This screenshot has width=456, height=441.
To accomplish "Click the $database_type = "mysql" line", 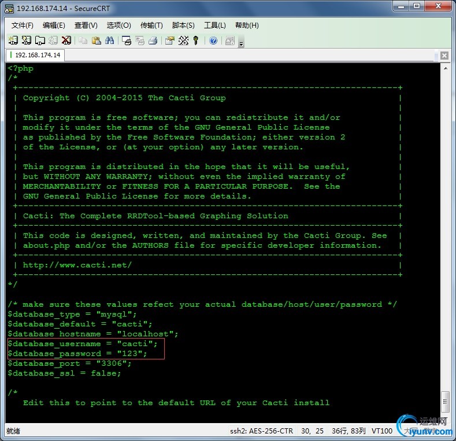I will click(72, 314).
